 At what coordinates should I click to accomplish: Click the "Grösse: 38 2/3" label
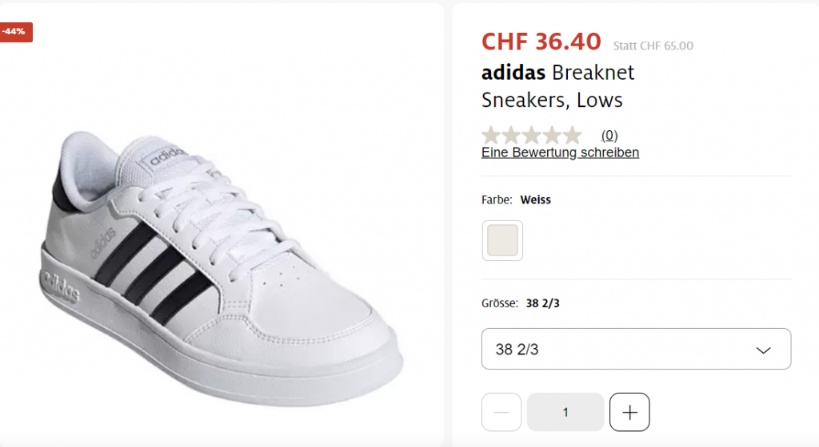tap(520, 303)
